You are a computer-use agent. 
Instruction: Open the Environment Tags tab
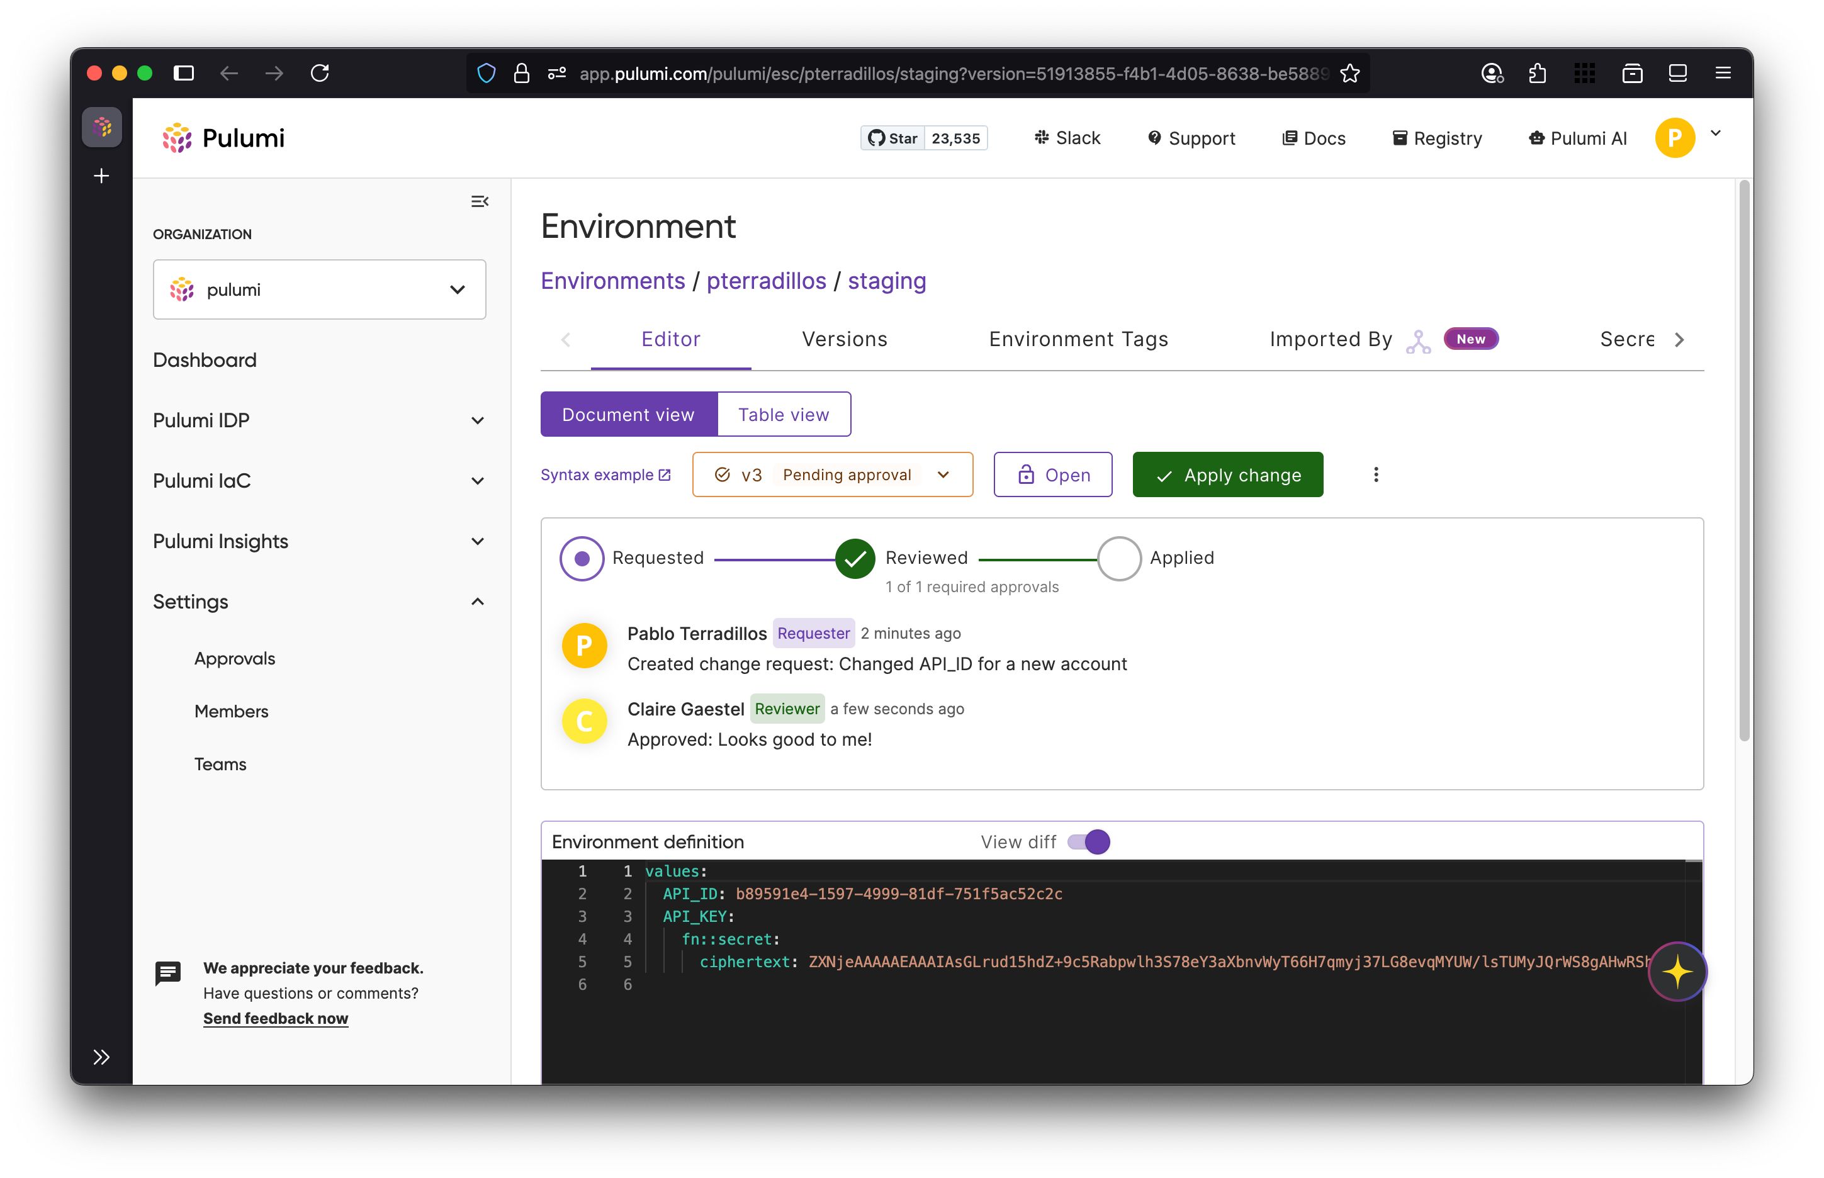pyautogui.click(x=1078, y=339)
